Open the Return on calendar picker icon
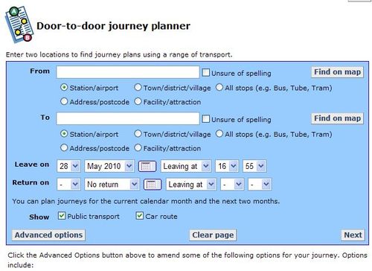The height and width of the screenshot is (271, 372). pos(153,185)
